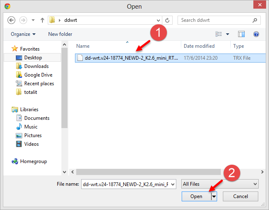269x210 pixels.
Task: Click the Cancel button
Action: tap(241, 196)
